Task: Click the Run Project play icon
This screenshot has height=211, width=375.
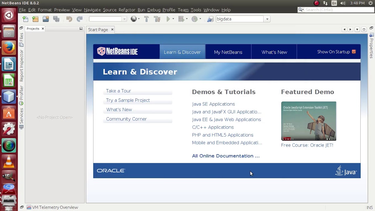Action: click(x=168, y=19)
